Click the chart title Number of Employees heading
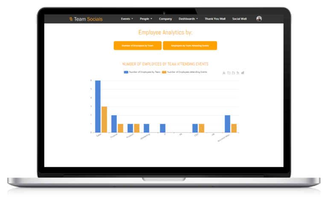 [x=165, y=64]
